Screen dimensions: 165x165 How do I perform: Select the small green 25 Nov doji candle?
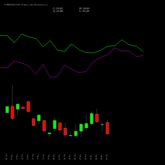(71, 136)
